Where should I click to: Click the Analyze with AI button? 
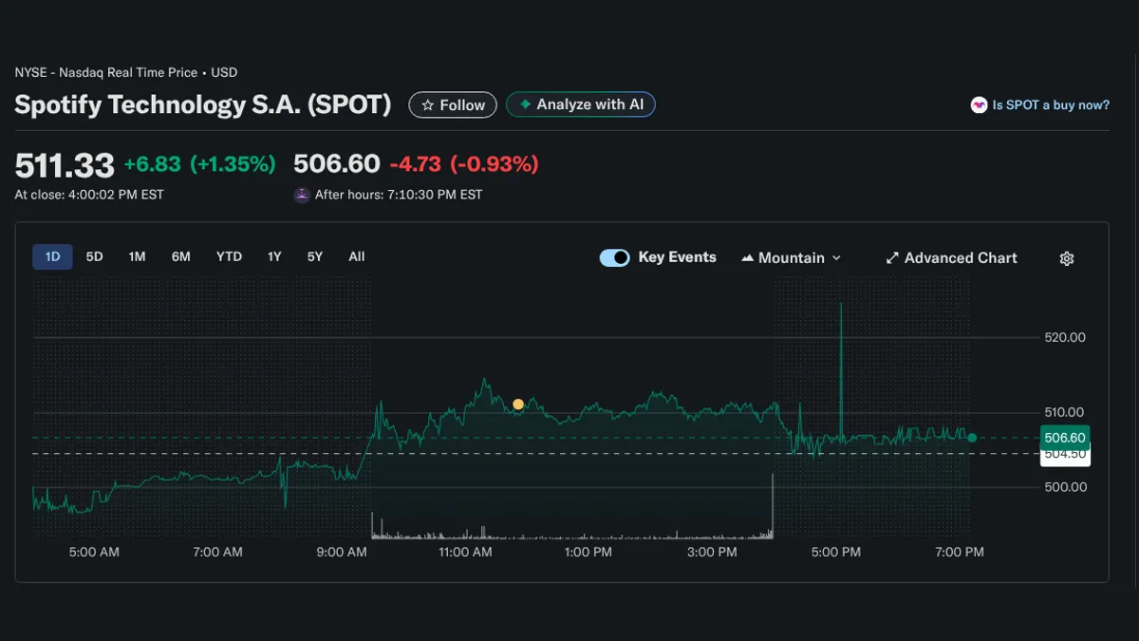(x=581, y=104)
